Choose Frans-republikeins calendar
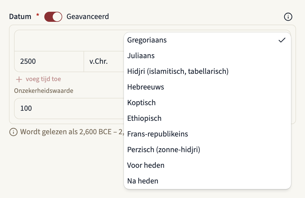This screenshot has height=198, width=305. (207, 134)
